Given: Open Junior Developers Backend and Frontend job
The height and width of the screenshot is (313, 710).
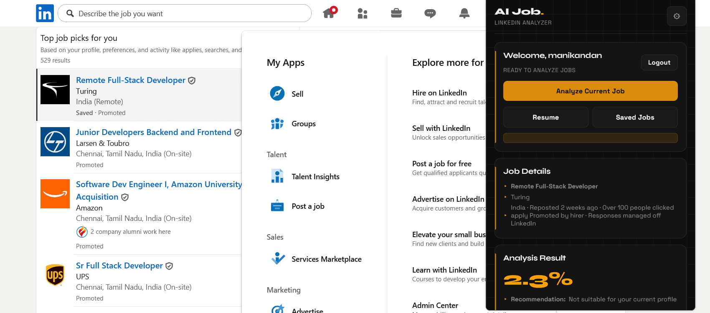Looking at the screenshot, I should tap(154, 132).
